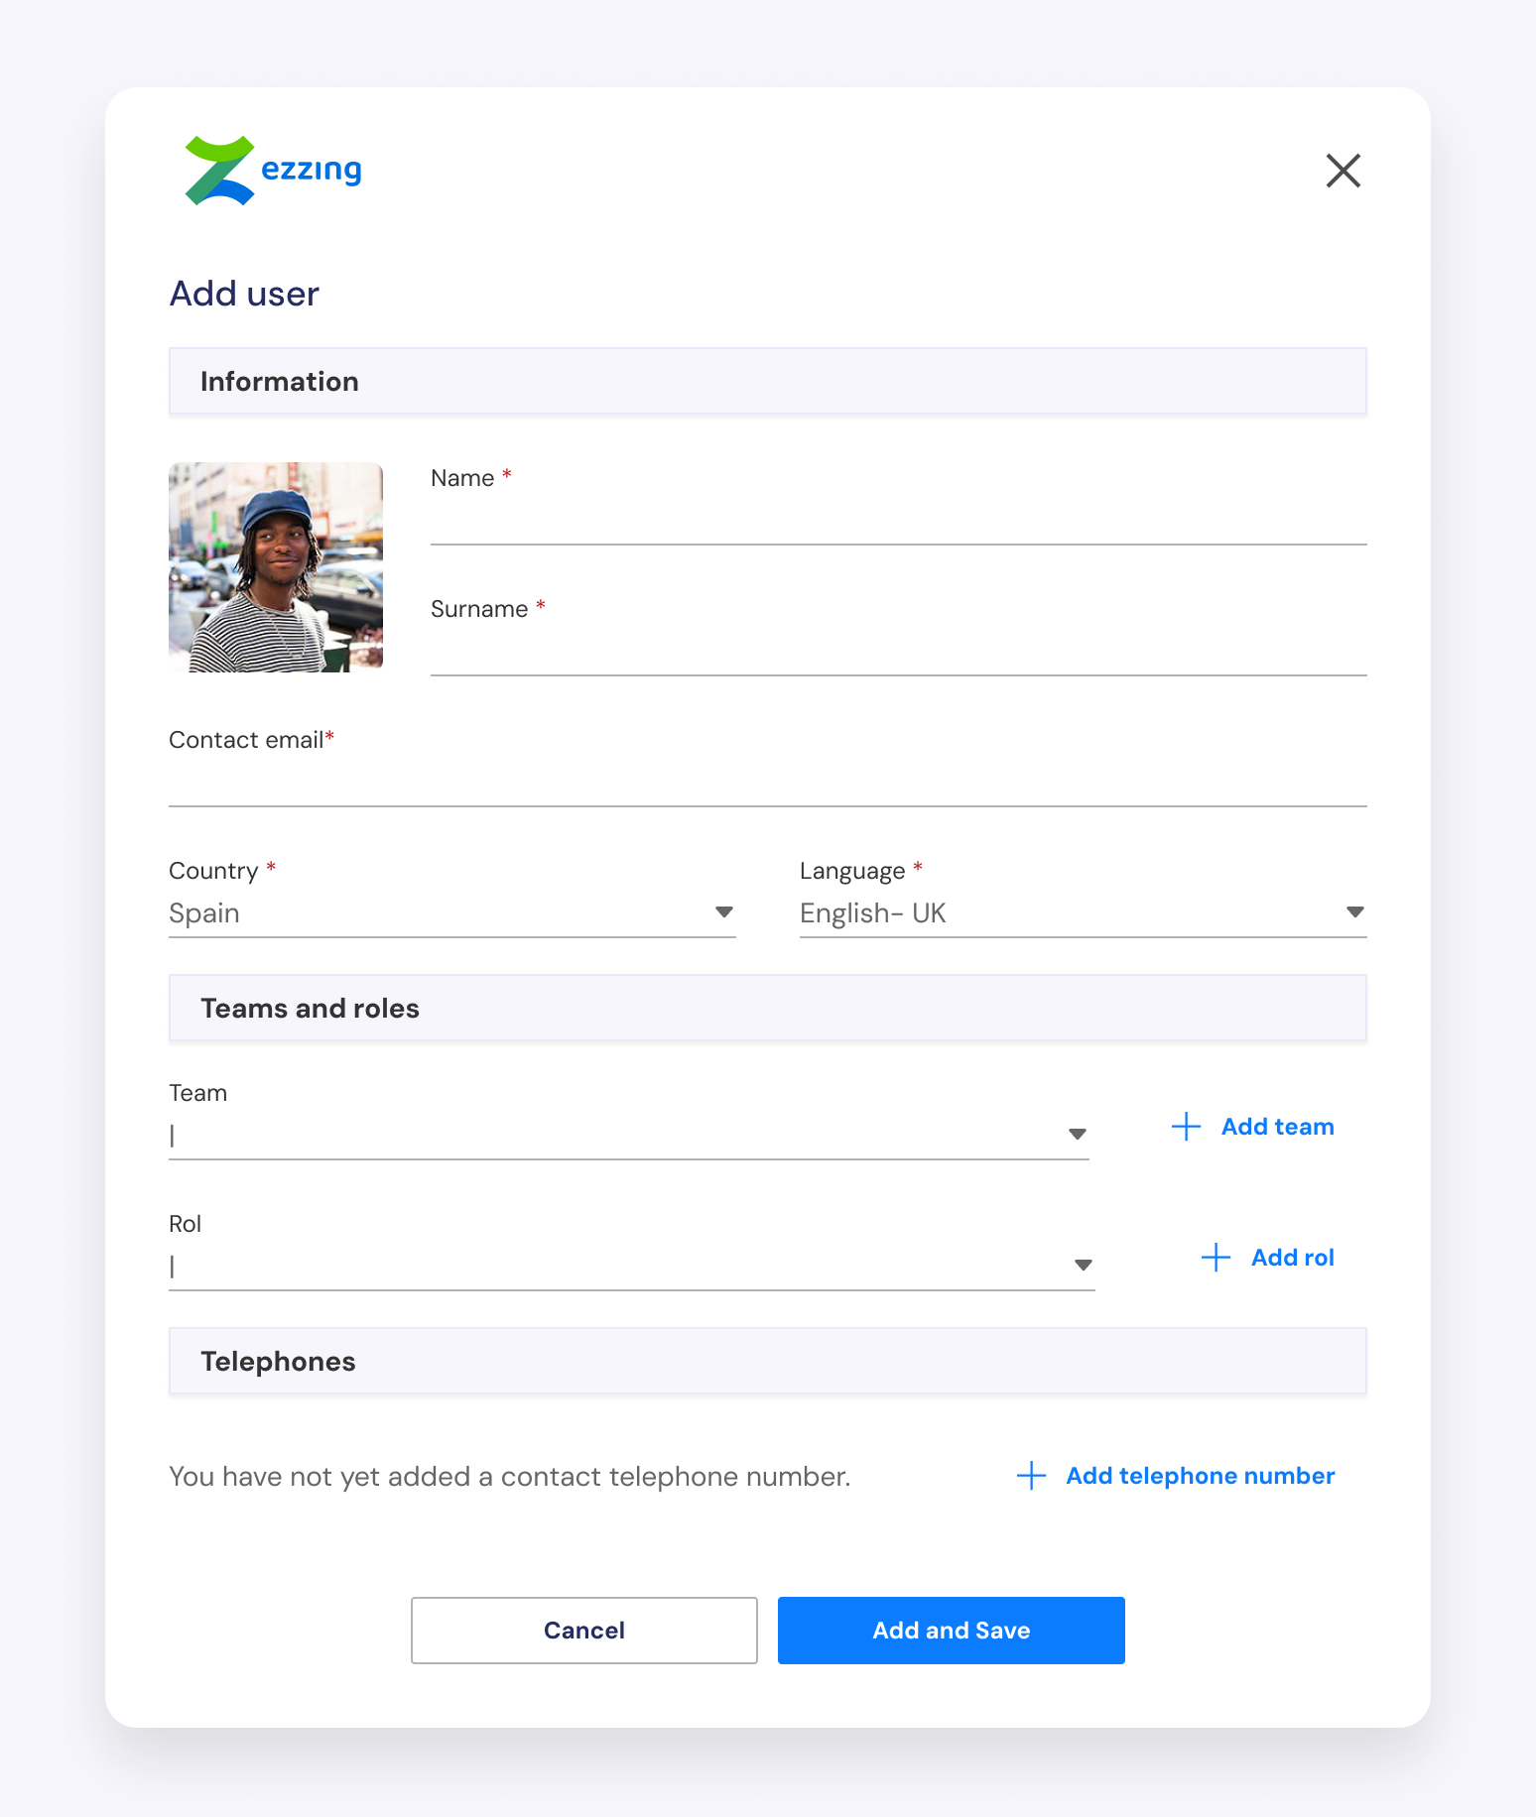Click the English- UK language value
This screenshot has width=1536, height=1817.
[x=872, y=913]
